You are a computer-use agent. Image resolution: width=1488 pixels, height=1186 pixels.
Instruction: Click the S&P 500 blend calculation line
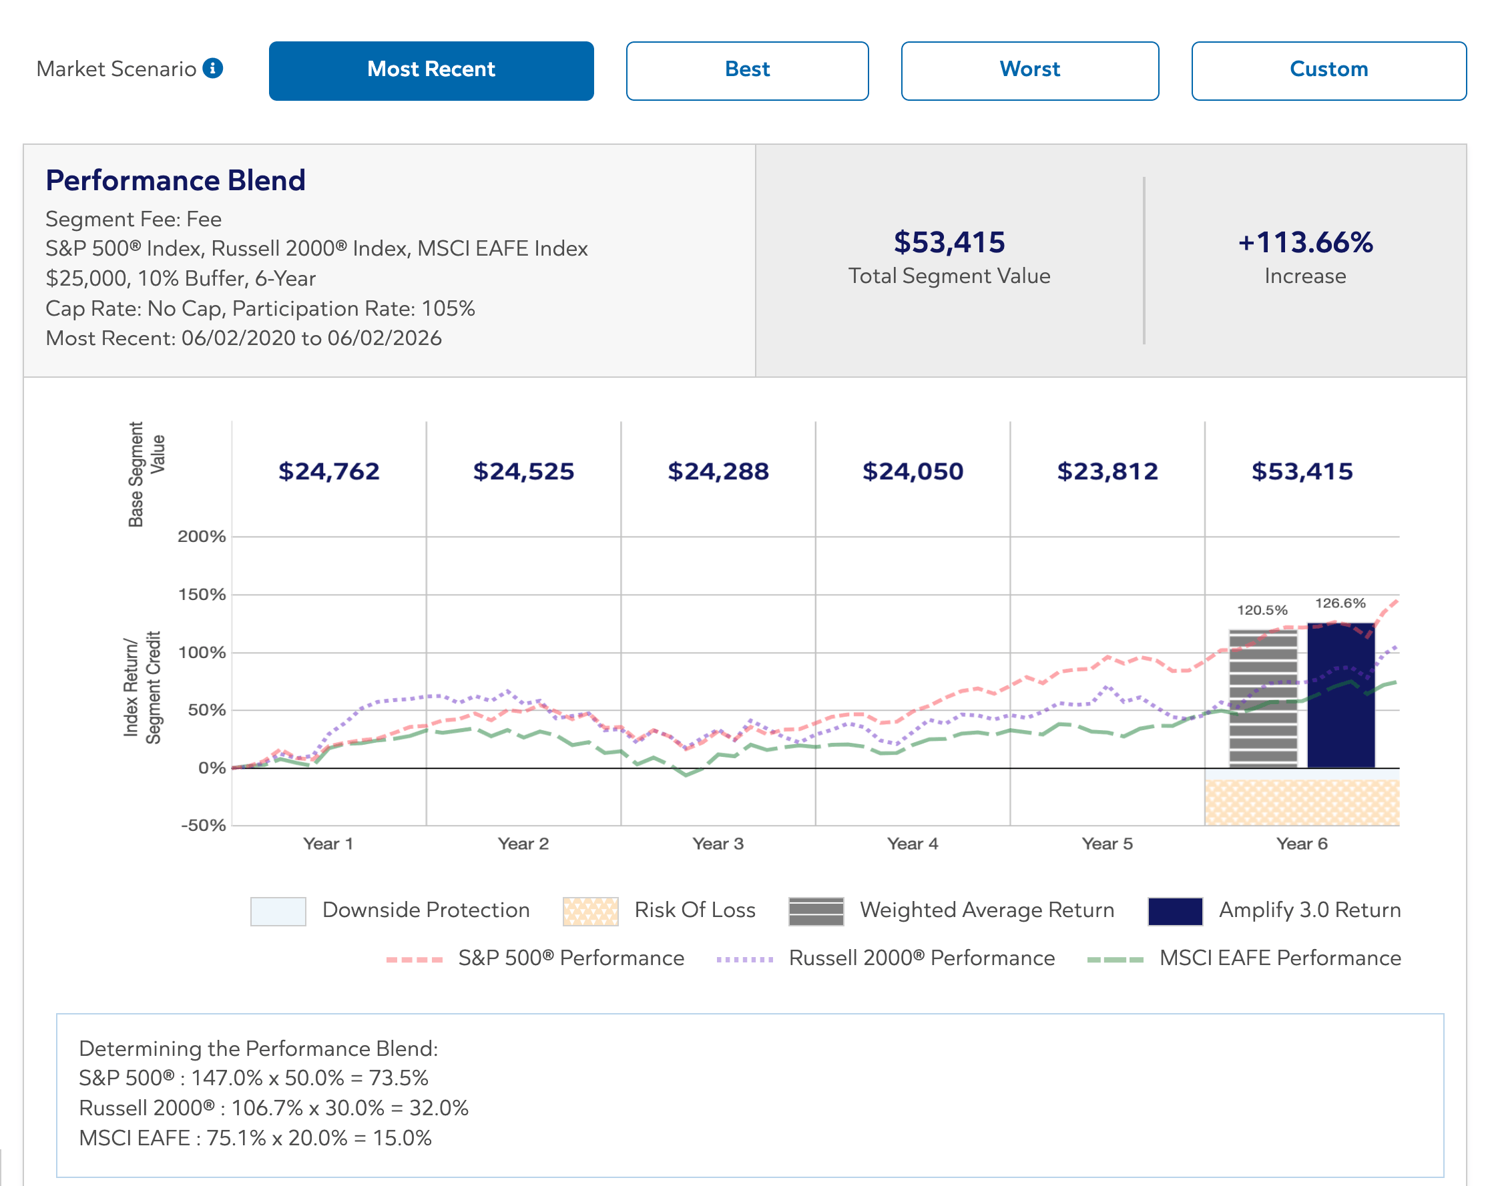click(253, 1078)
